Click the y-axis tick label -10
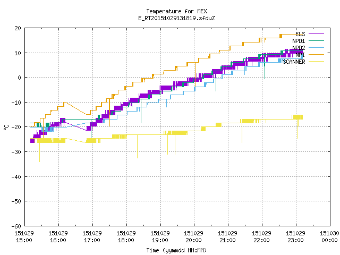Image resolution: width=340 pixels, height=255 pixels. point(16,103)
